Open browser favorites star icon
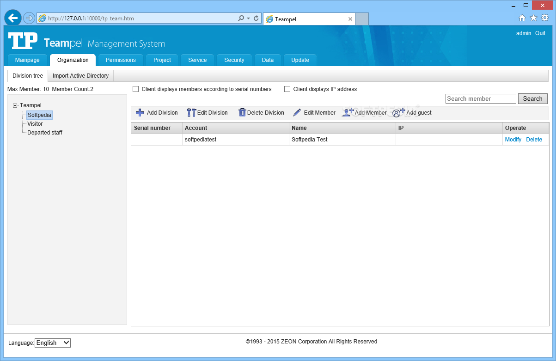The image size is (556, 361). pyautogui.click(x=533, y=18)
